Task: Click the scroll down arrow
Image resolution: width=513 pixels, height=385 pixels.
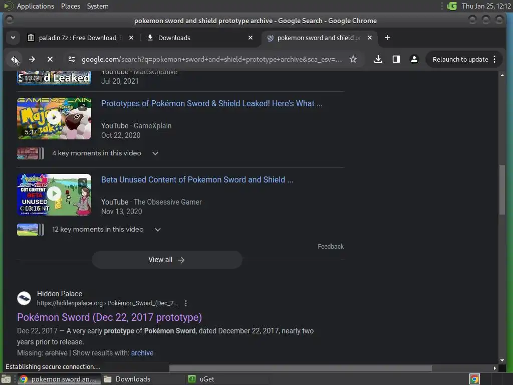Action: click(502, 360)
